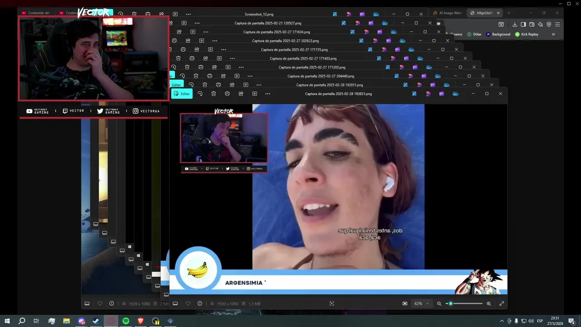The height and width of the screenshot is (327, 581).
Task: Open more options in the 171203.png window
Action: pyautogui.click(x=241, y=67)
